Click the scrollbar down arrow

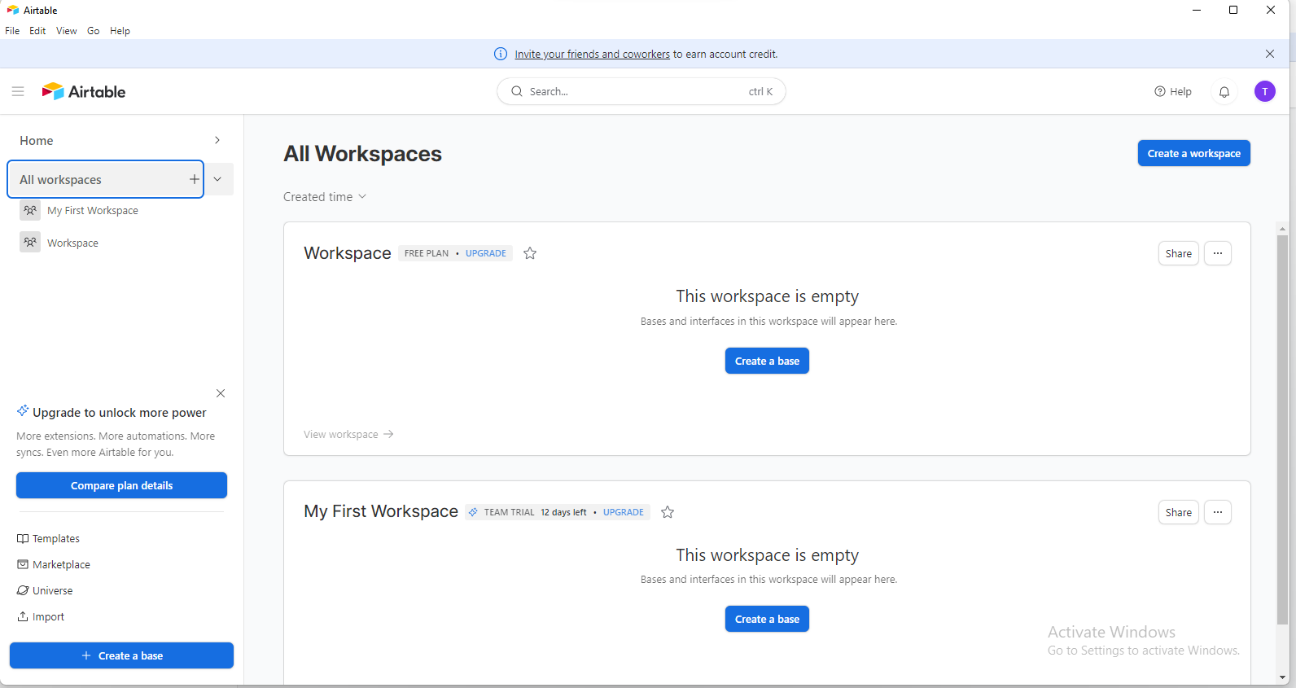click(x=1282, y=677)
